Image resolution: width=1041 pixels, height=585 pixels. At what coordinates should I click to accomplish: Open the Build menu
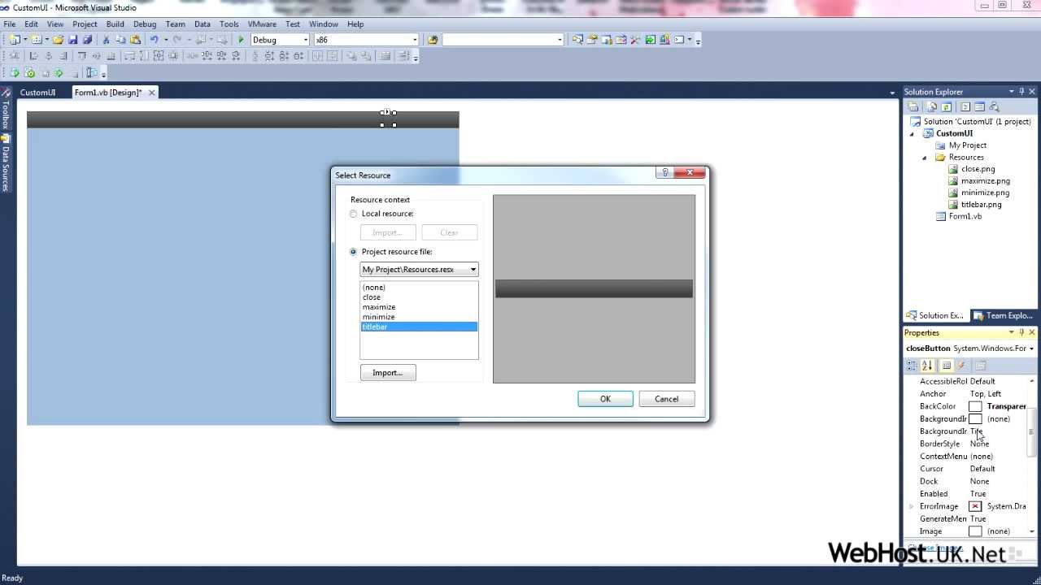115,24
